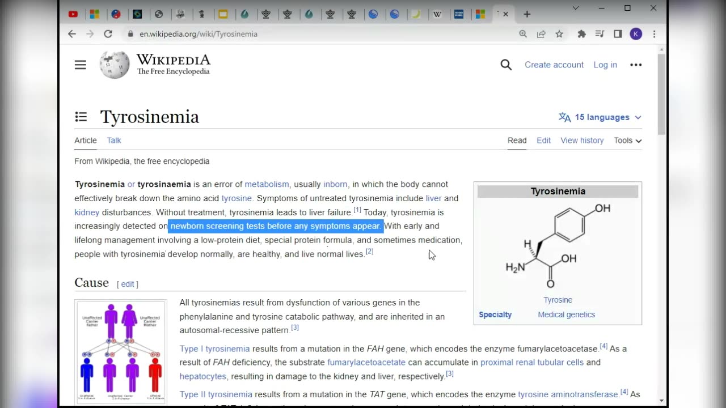The height and width of the screenshot is (408, 726).
Task: Follow the Type II tyrosinemia link
Action: 216,394
